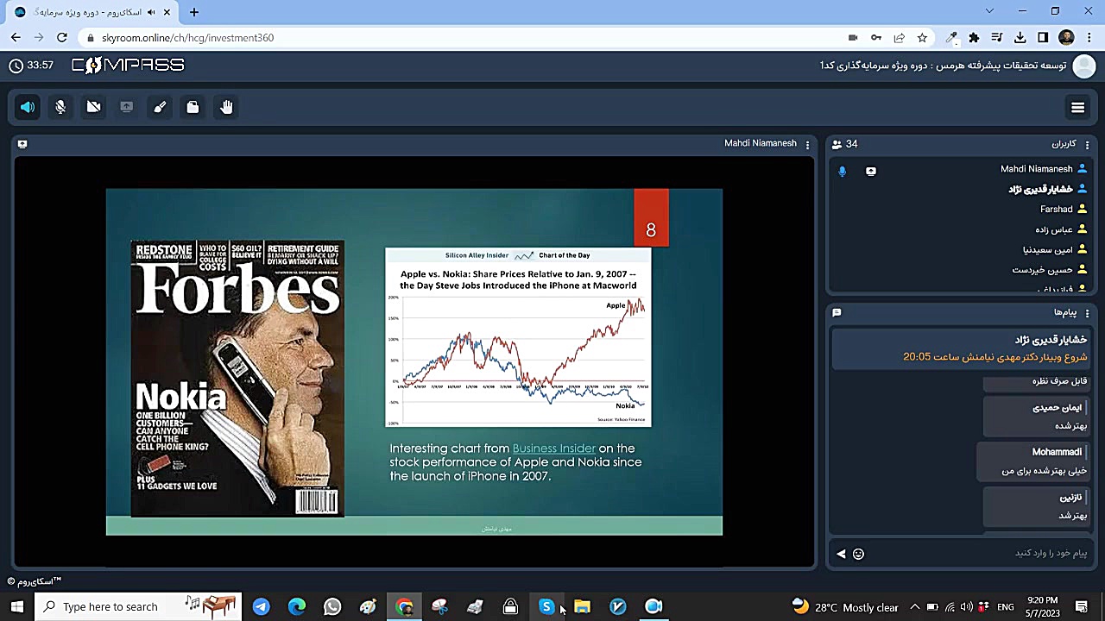Click the browser address bar URL

click(187, 38)
